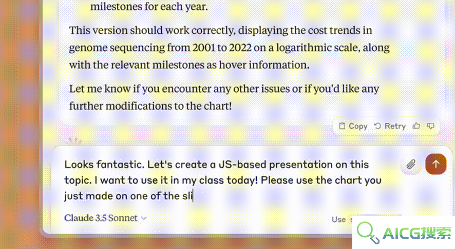Attach a file with the paperclip icon

(x=411, y=164)
